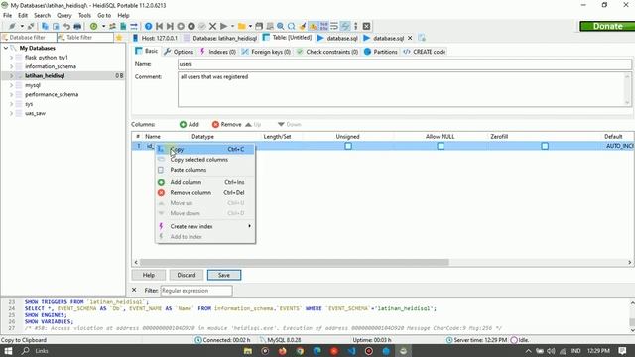Click the blue Help question mark icon
The height and width of the screenshot is (357, 635).
pos(149,26)
